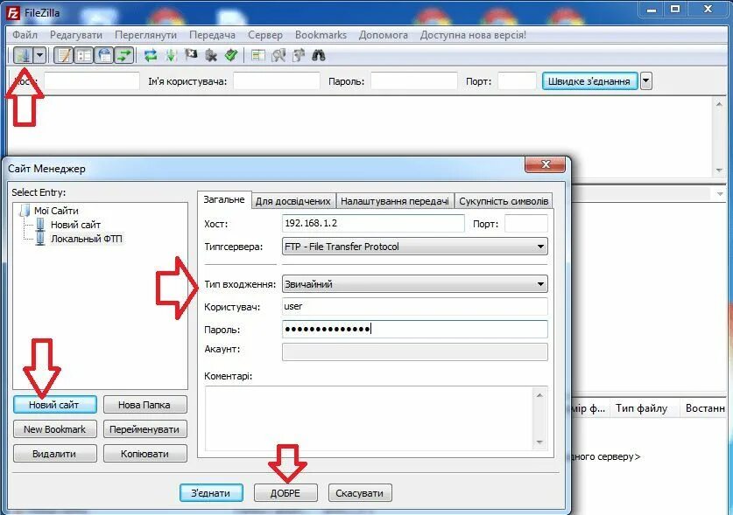Toggle processing of the transfer queue icon
Screen dimensions: 733x515
pyautogui.click(x=171, y=56)
